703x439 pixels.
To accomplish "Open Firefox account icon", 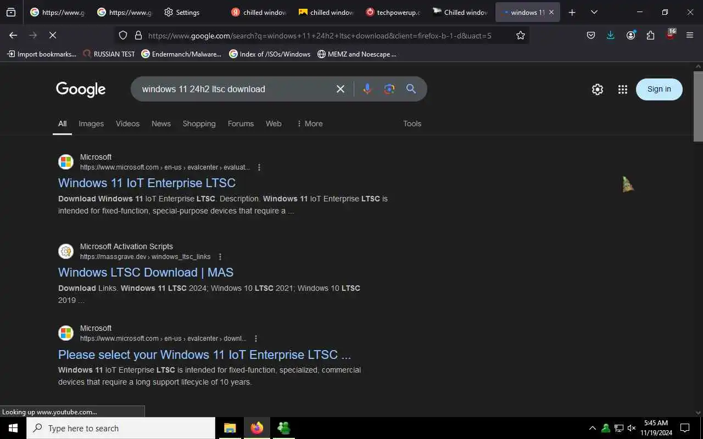I will coord(631,35).
